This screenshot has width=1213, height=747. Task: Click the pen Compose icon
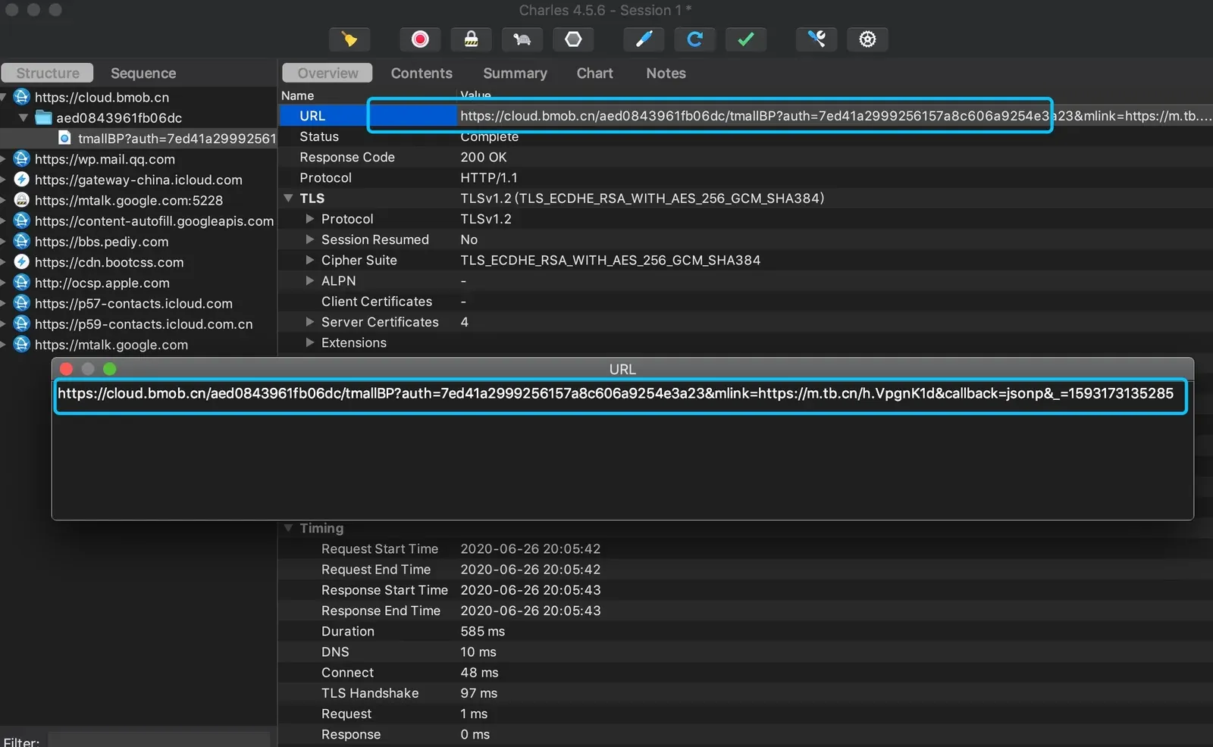coord(644,39)
